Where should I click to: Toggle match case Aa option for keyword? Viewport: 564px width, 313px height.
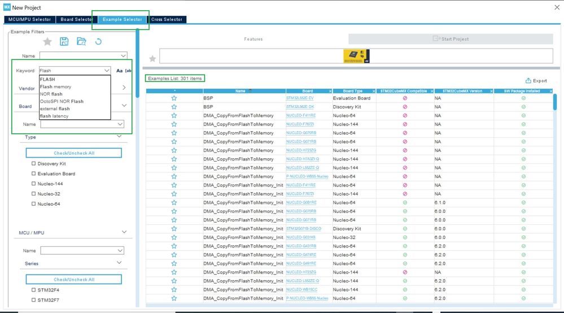(x=120, y=71)
